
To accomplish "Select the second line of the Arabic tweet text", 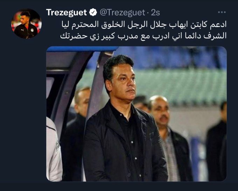I will click(x=143, y=36).
